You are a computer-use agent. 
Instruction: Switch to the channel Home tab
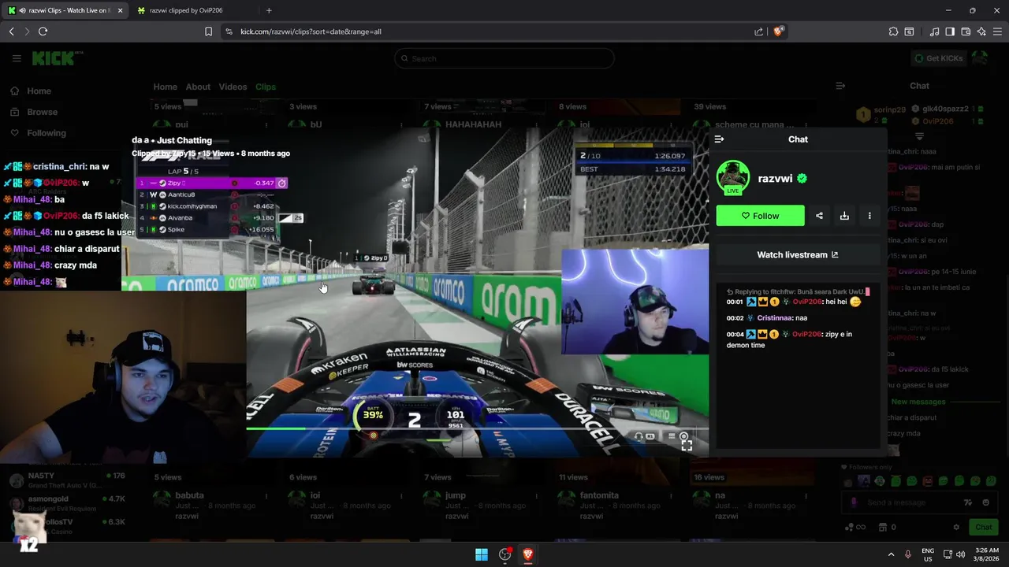[x=165, y=87]
